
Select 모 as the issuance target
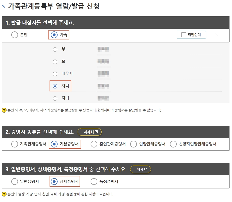tap(55, 62)
